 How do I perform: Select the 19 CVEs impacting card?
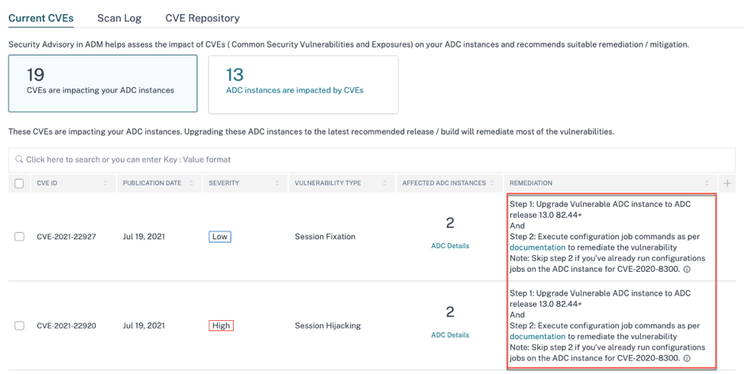[x=102, y=83]
